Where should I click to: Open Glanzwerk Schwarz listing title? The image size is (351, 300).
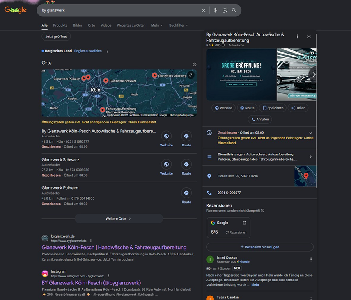click(x=60, y=160)
